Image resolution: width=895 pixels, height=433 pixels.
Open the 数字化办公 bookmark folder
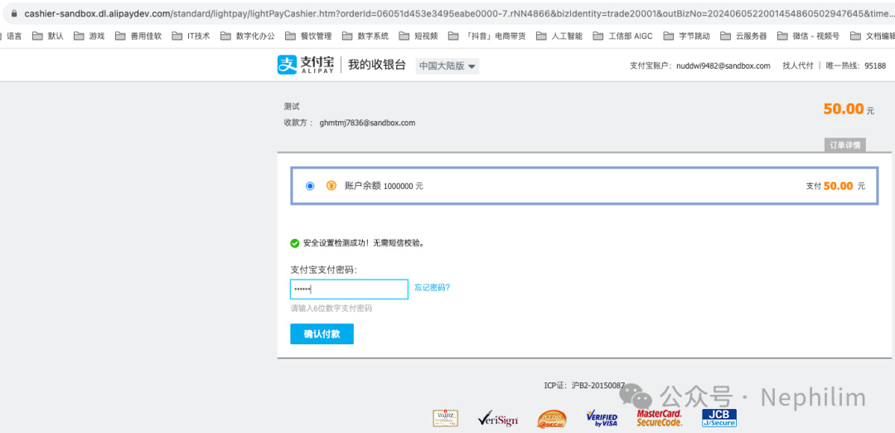click(x=247, y=36)
